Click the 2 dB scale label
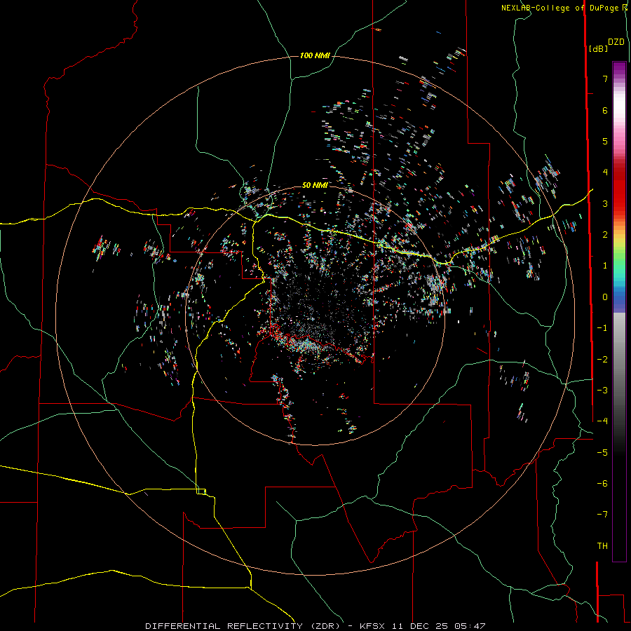 pyautogui.click(x=605, y=235)
